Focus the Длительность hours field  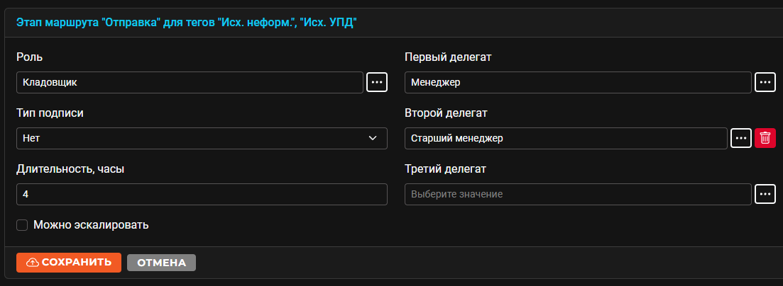(x=202, y=194)
